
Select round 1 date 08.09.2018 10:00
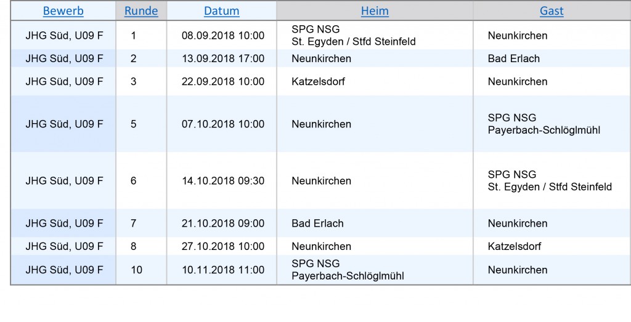tap(223, 35)
